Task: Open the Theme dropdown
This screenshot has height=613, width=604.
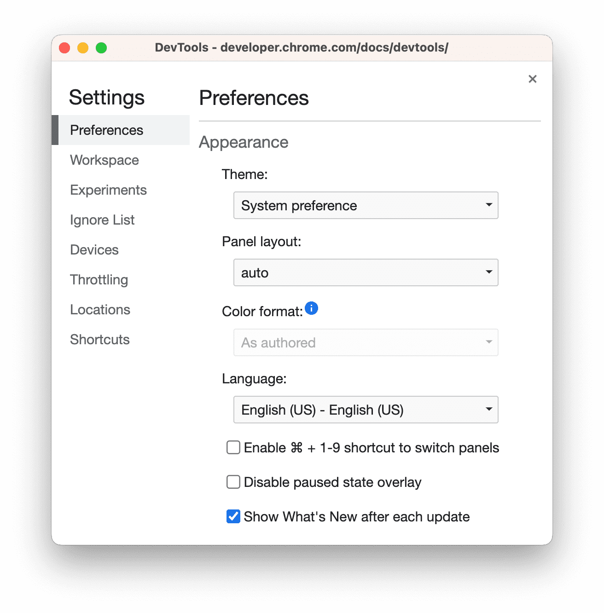Action: click(366, 205)
